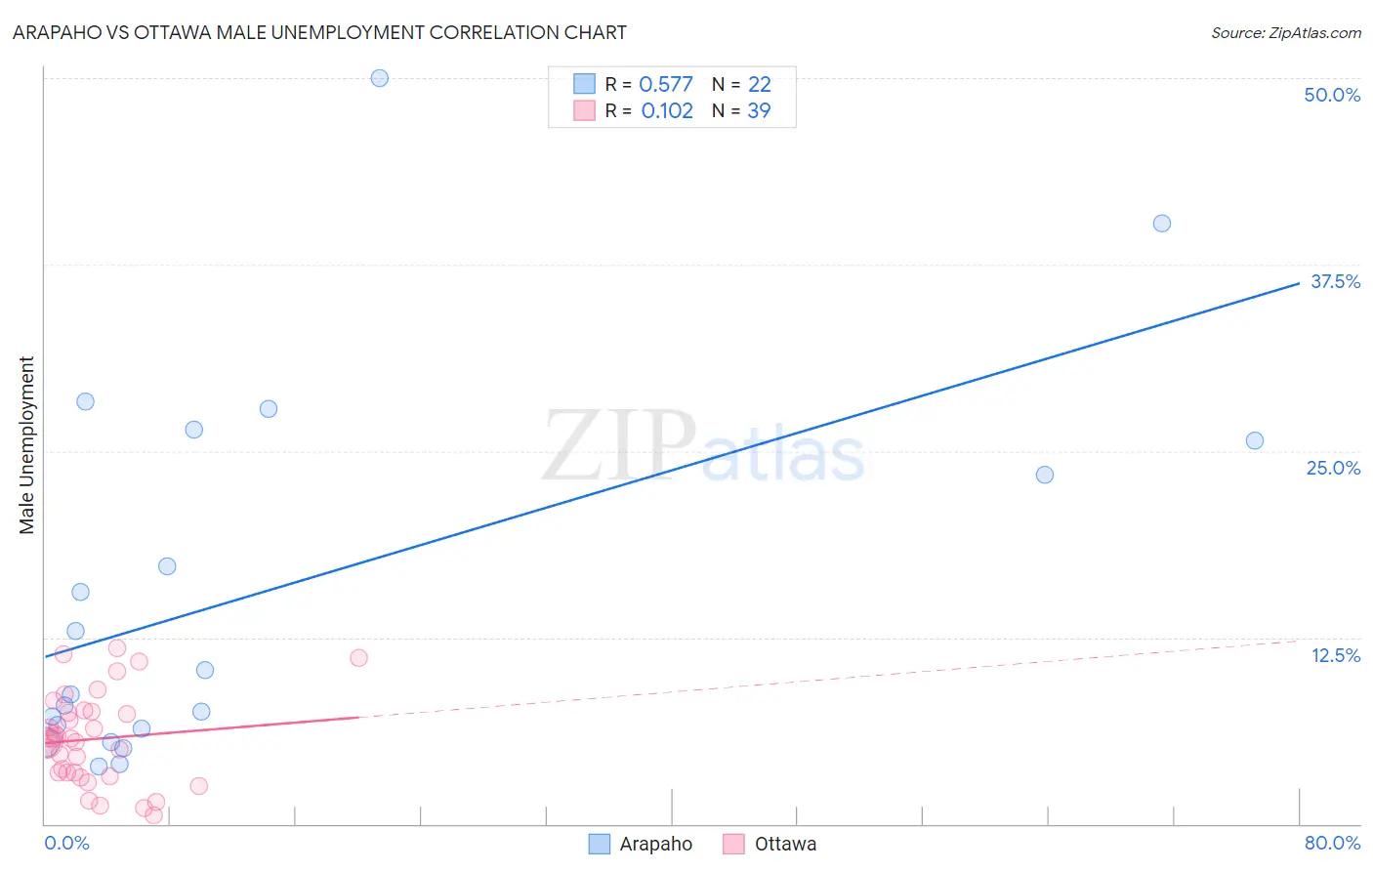
Task: Click the dashed pink Ottawa trend line
Action: point(830,679)
